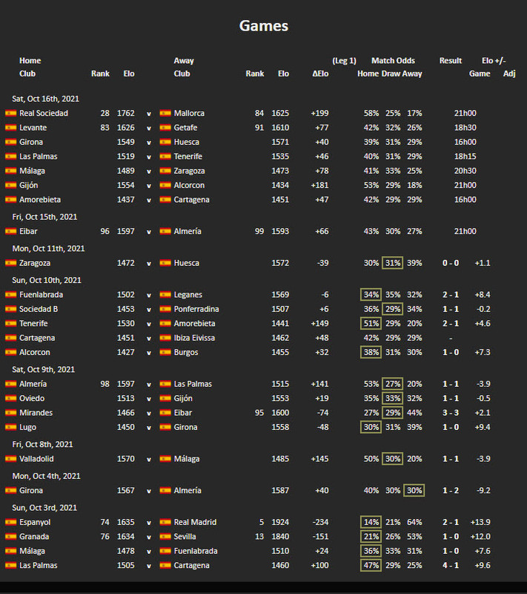Click the 1762 Elo of Real Sociedad
This screenshot has height=594, width=527.
[x=126, y=114]
